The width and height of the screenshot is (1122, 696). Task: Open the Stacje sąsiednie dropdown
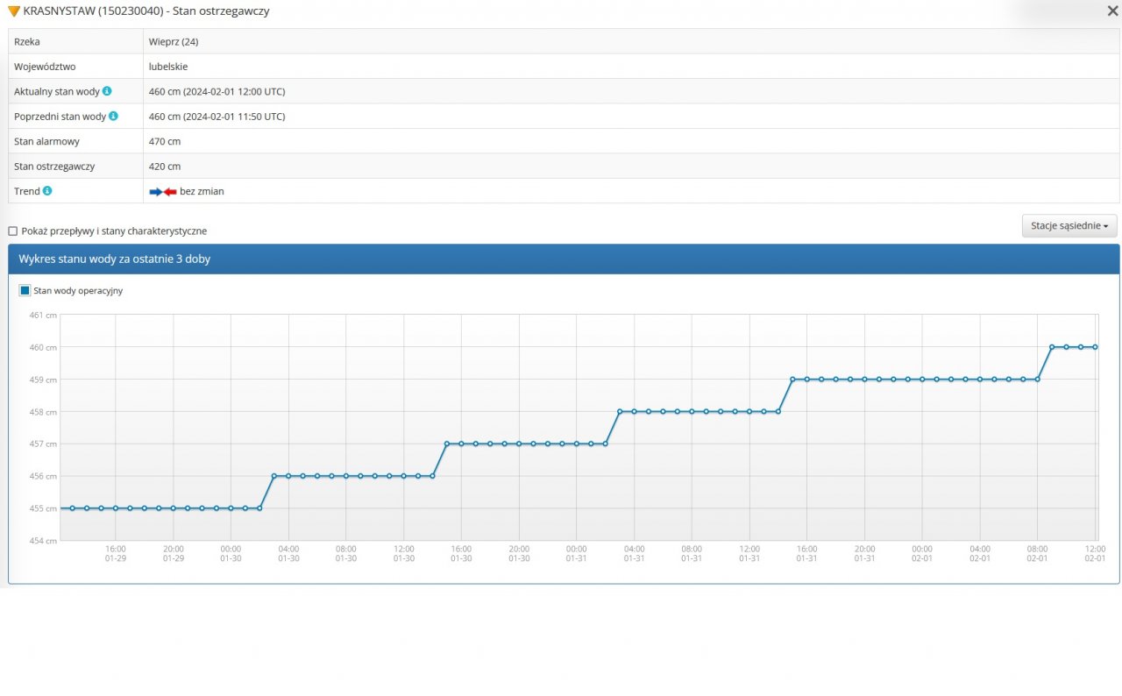[x=1069, y=226]
